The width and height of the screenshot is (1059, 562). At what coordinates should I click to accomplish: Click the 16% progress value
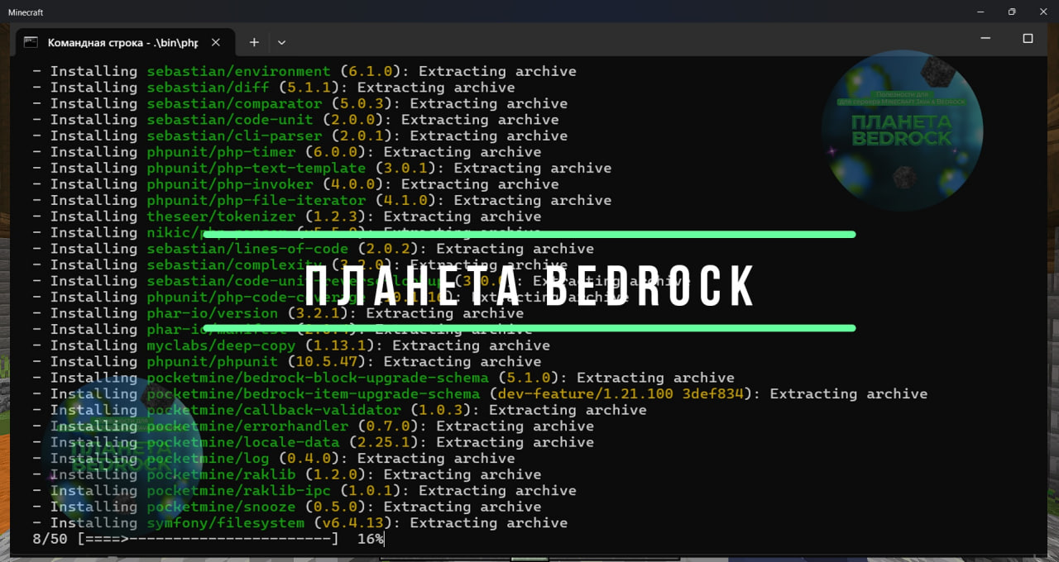371,539
